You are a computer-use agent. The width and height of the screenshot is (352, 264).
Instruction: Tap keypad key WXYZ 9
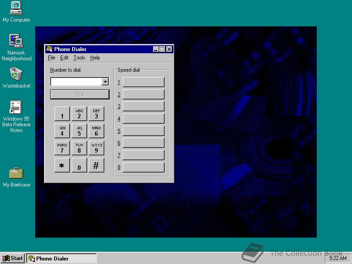coord(96,148)
